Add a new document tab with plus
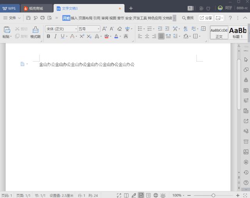The width and height of the screenshot is (250, 198). pyautogui.click(x=131, y=8)
